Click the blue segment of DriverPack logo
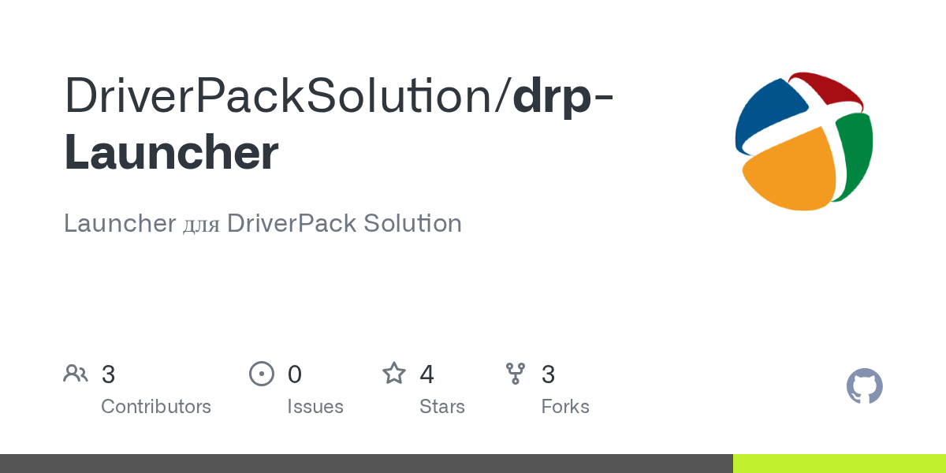The height and width of the screenshot is (473, 946). coord(768,114)
